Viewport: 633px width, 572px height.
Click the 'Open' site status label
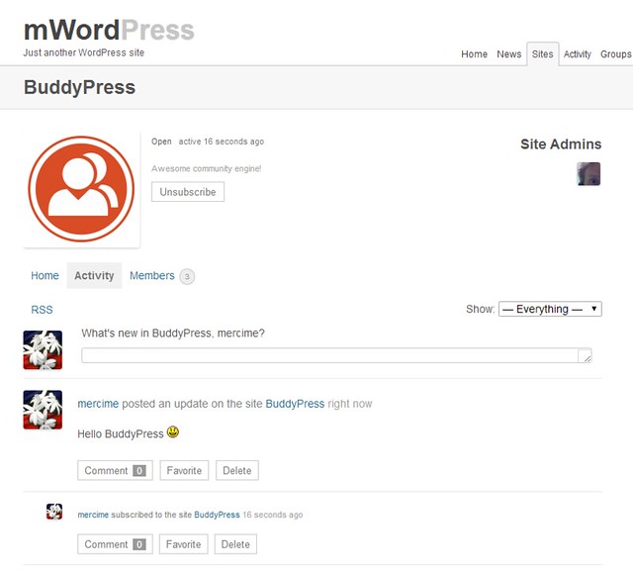click(x=161, y=142)
